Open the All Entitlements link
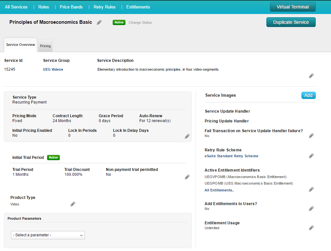Screen dimensions: 331x251 point(219,190)
